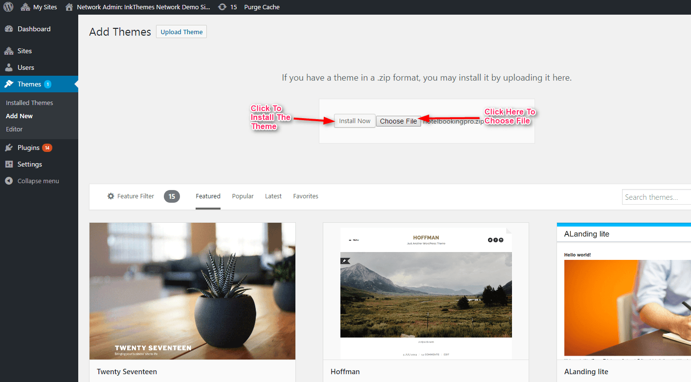Click the updates counter showing 15
The height and width of the screenshot is (382, 691).
coord(227,7)
